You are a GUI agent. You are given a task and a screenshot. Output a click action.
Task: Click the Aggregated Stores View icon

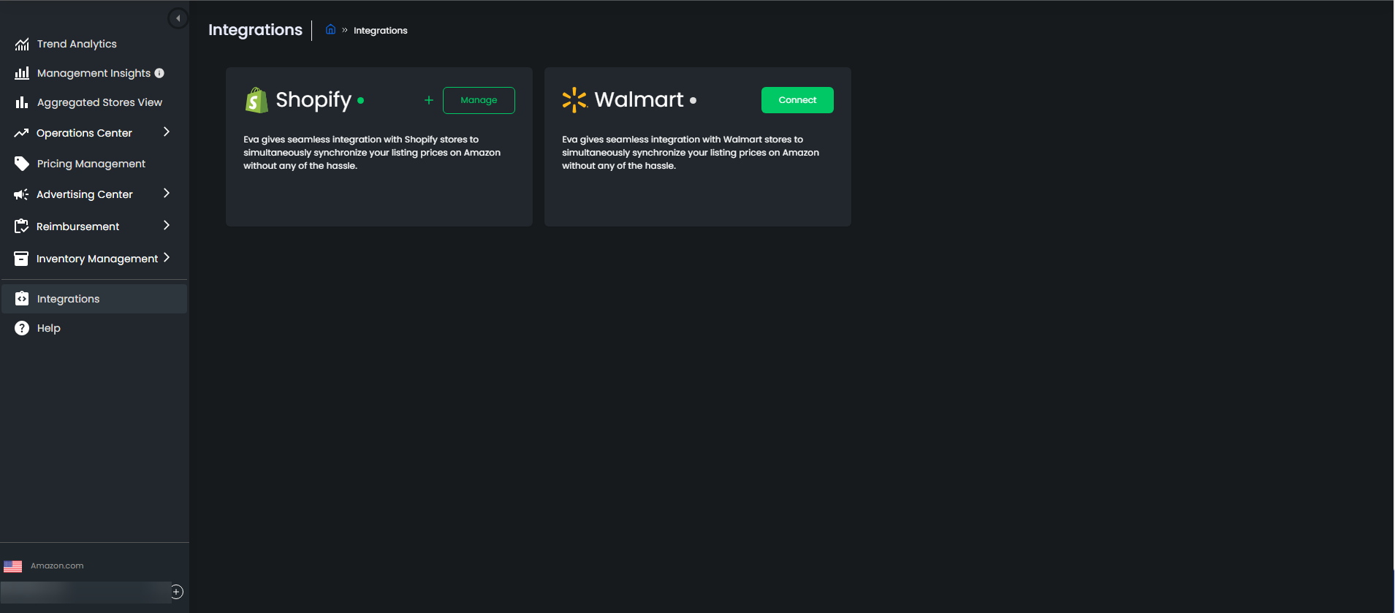pos(22,102)
